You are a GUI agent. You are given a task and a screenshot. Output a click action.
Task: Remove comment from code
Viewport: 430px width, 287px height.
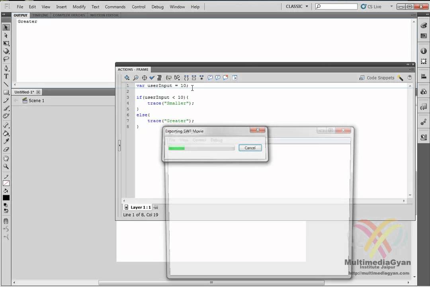pyautogui.click(x=225, y=78)
